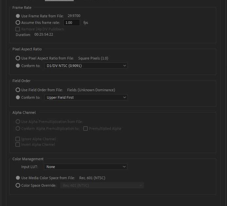
Task: Open the Input LUT dropdown
Action: [x=85, y=167]
